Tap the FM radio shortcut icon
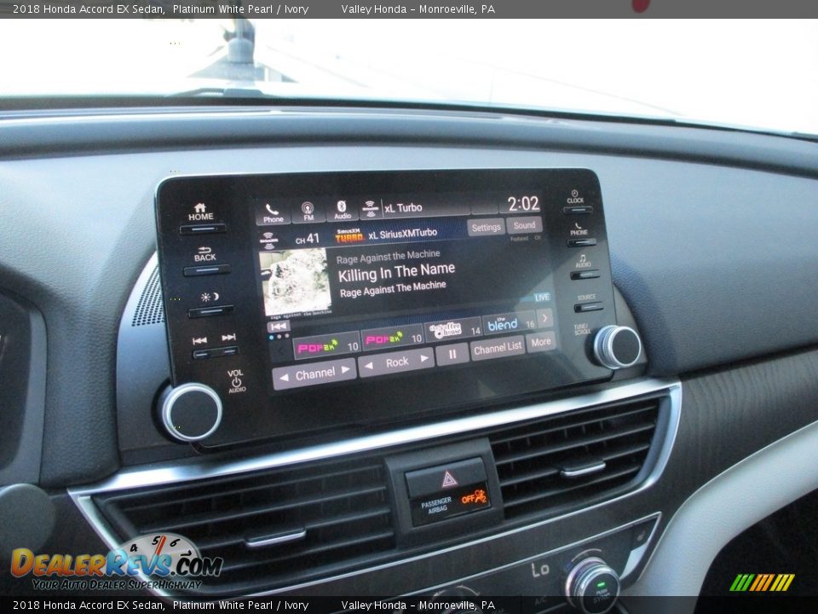Viewport: 818px width, 614px height. point(308,211)
